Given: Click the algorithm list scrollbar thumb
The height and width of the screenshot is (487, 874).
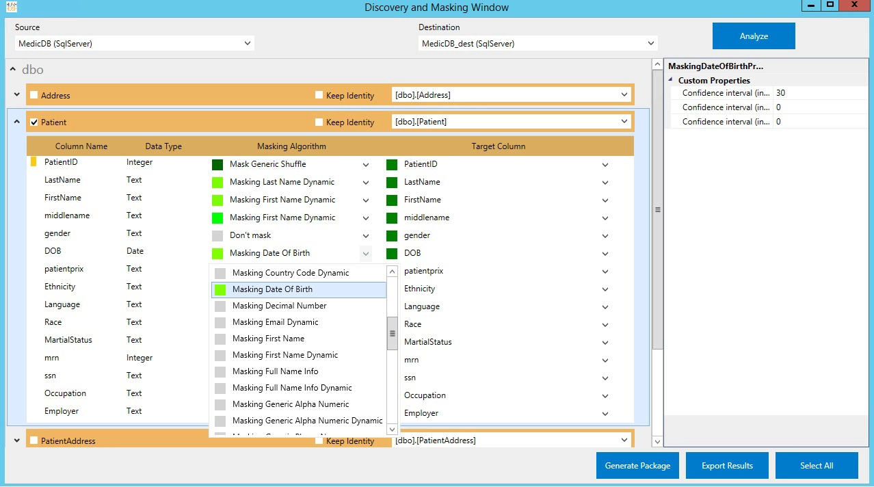Looking at the screenshot, I should pyautogui.click(x=393, y=334).
